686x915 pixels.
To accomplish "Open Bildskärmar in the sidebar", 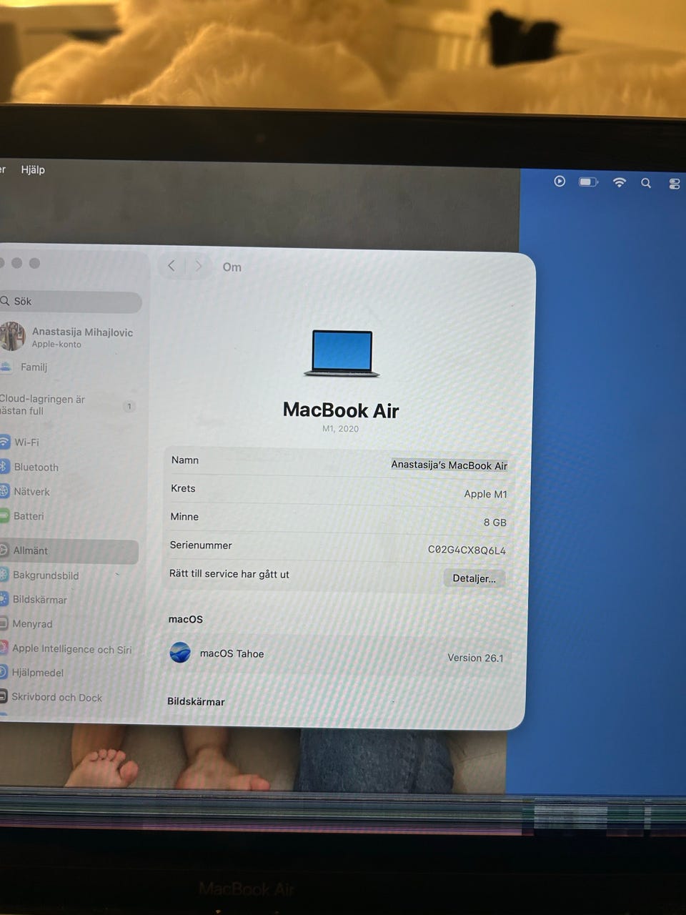I will click(x=39, y=600).
